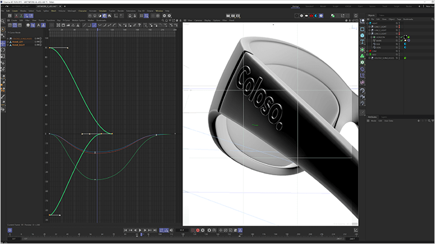Expand COLOSO_SUNGLASSES in Objects manager
The image size is (435, 244).
[x=369, y=58]
